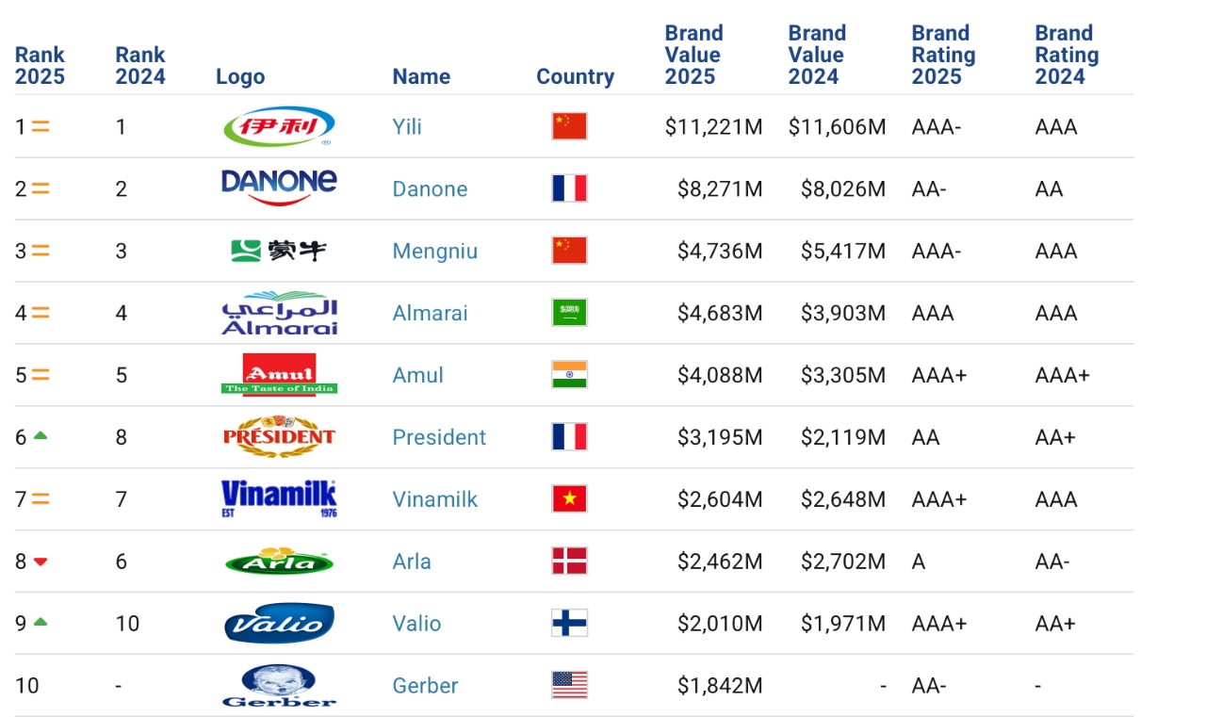
Task: Click the Finland flag next to Valio
Action: (x=569, y=623)
